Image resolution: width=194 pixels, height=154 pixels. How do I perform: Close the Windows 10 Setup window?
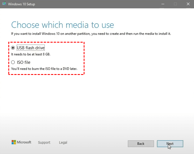pos(188,4)
